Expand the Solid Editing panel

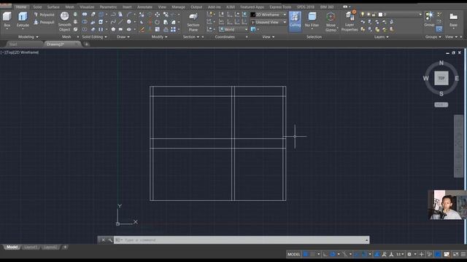tap(94, 37)
